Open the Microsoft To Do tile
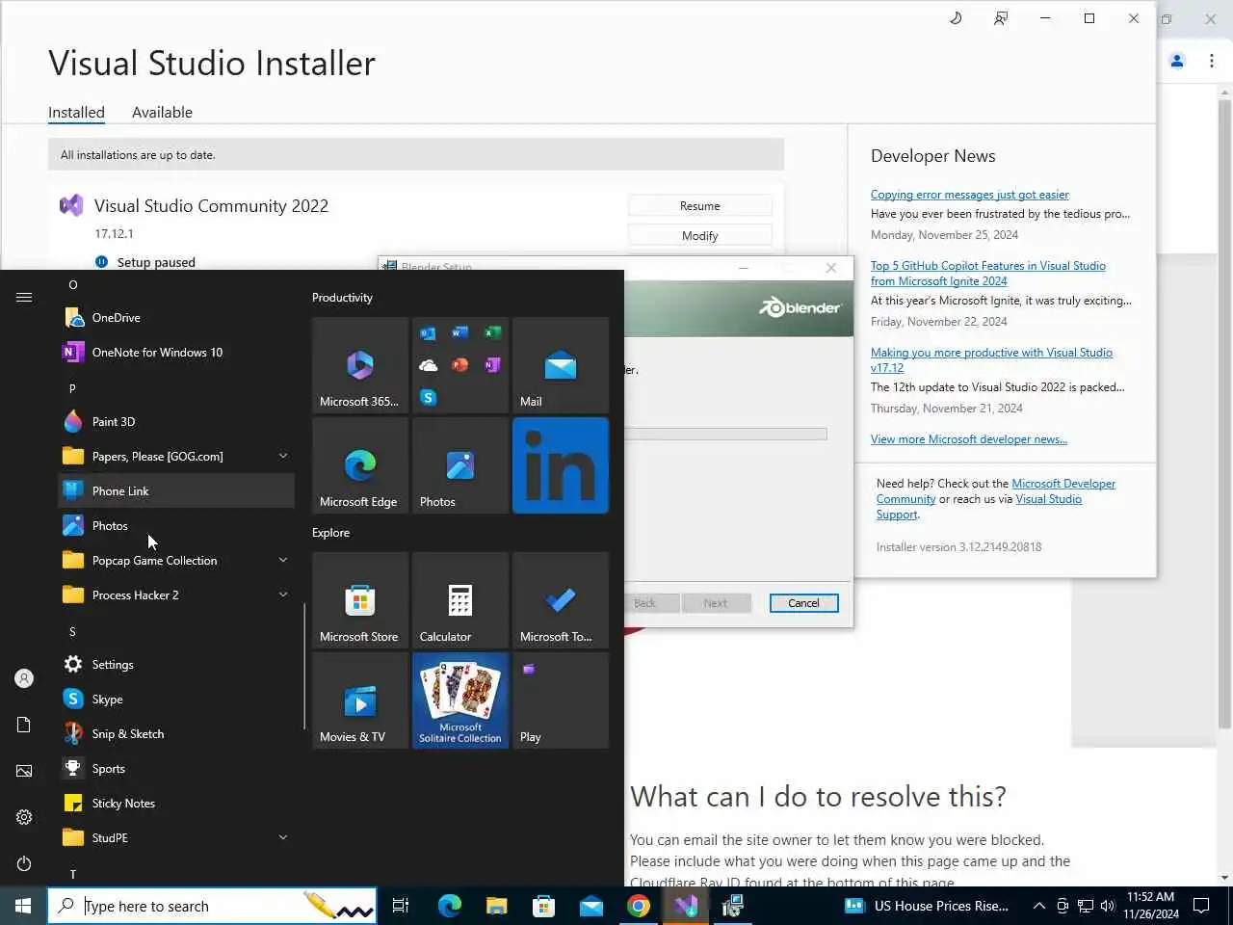 tap(561, 600)
